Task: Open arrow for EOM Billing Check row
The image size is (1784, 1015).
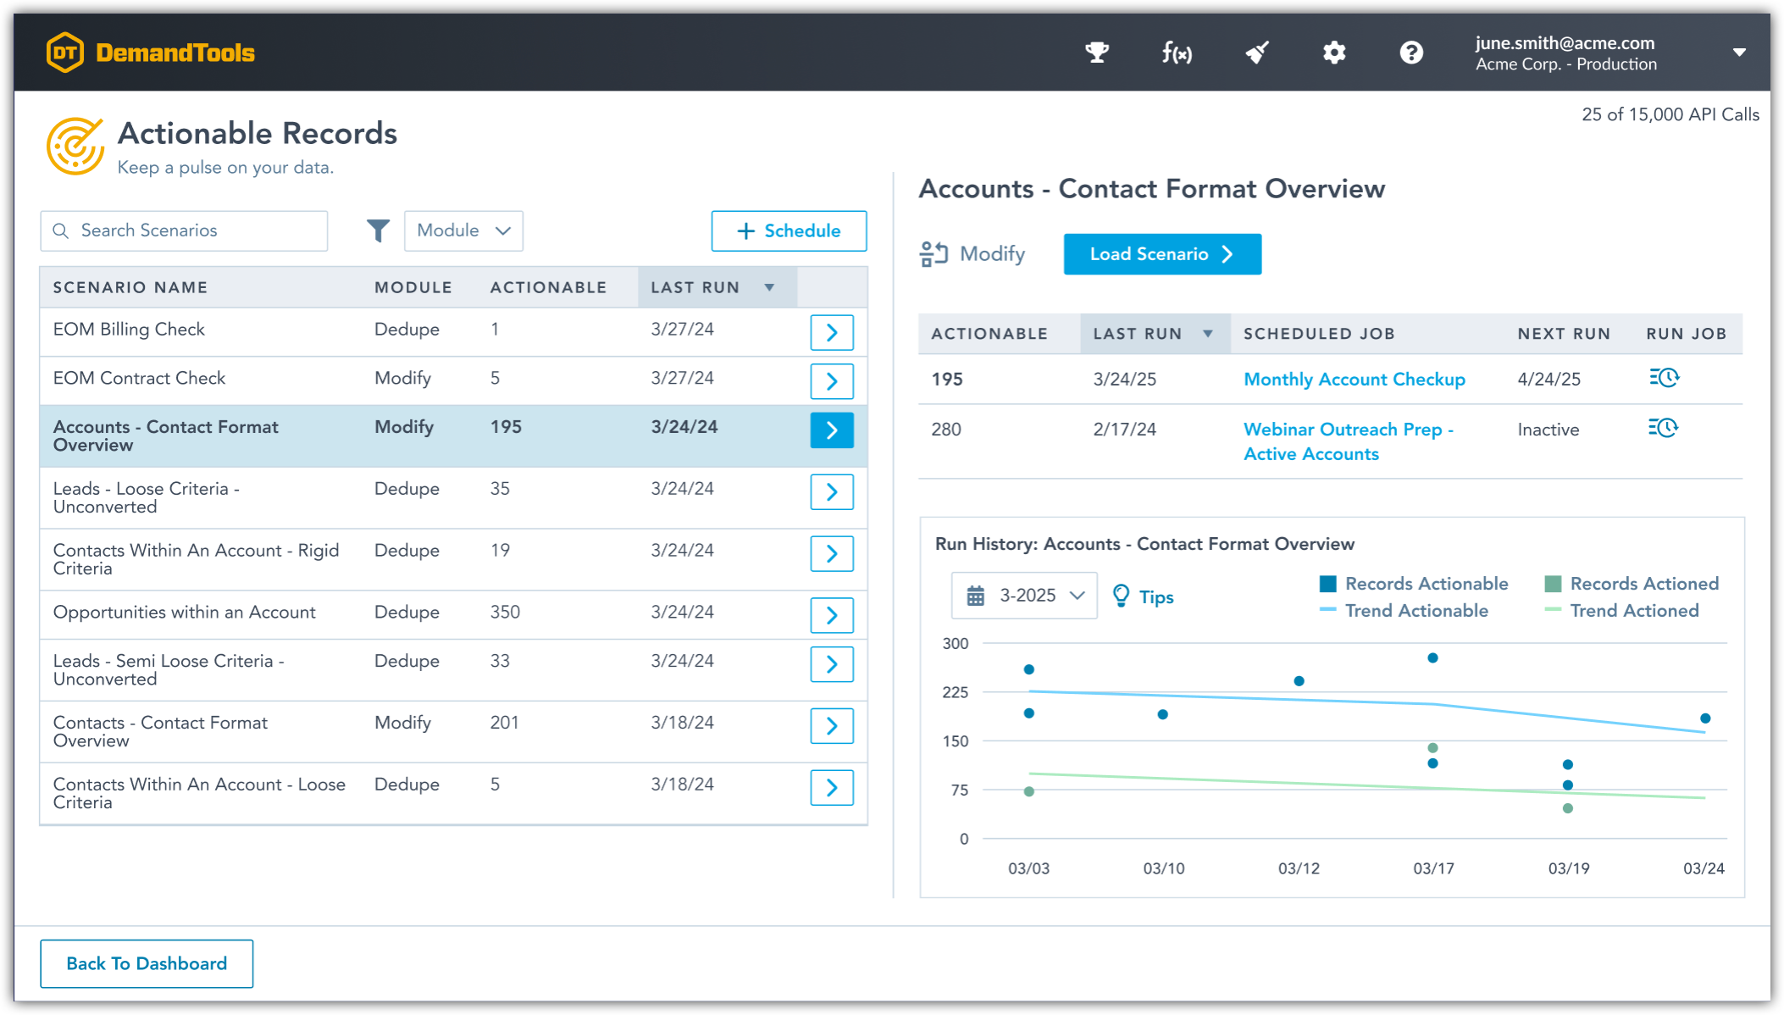Action: (831, 332)
